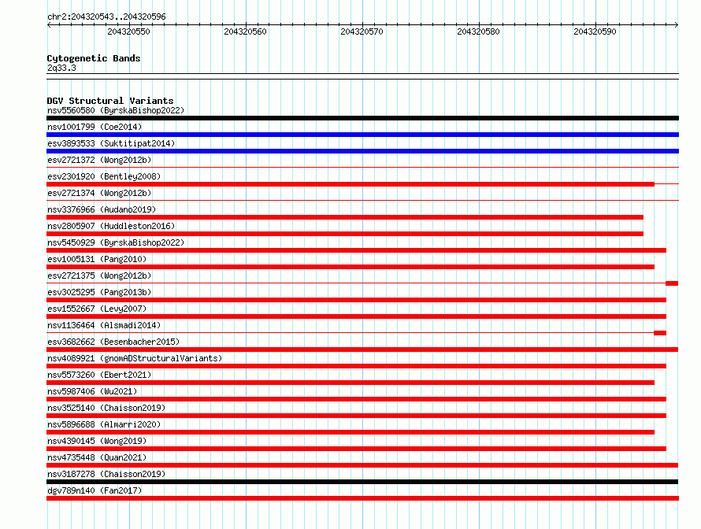Viewport: 701px width, 529px height.
Task: Click ruler position 204320550
Action: [x=128, y=31]
